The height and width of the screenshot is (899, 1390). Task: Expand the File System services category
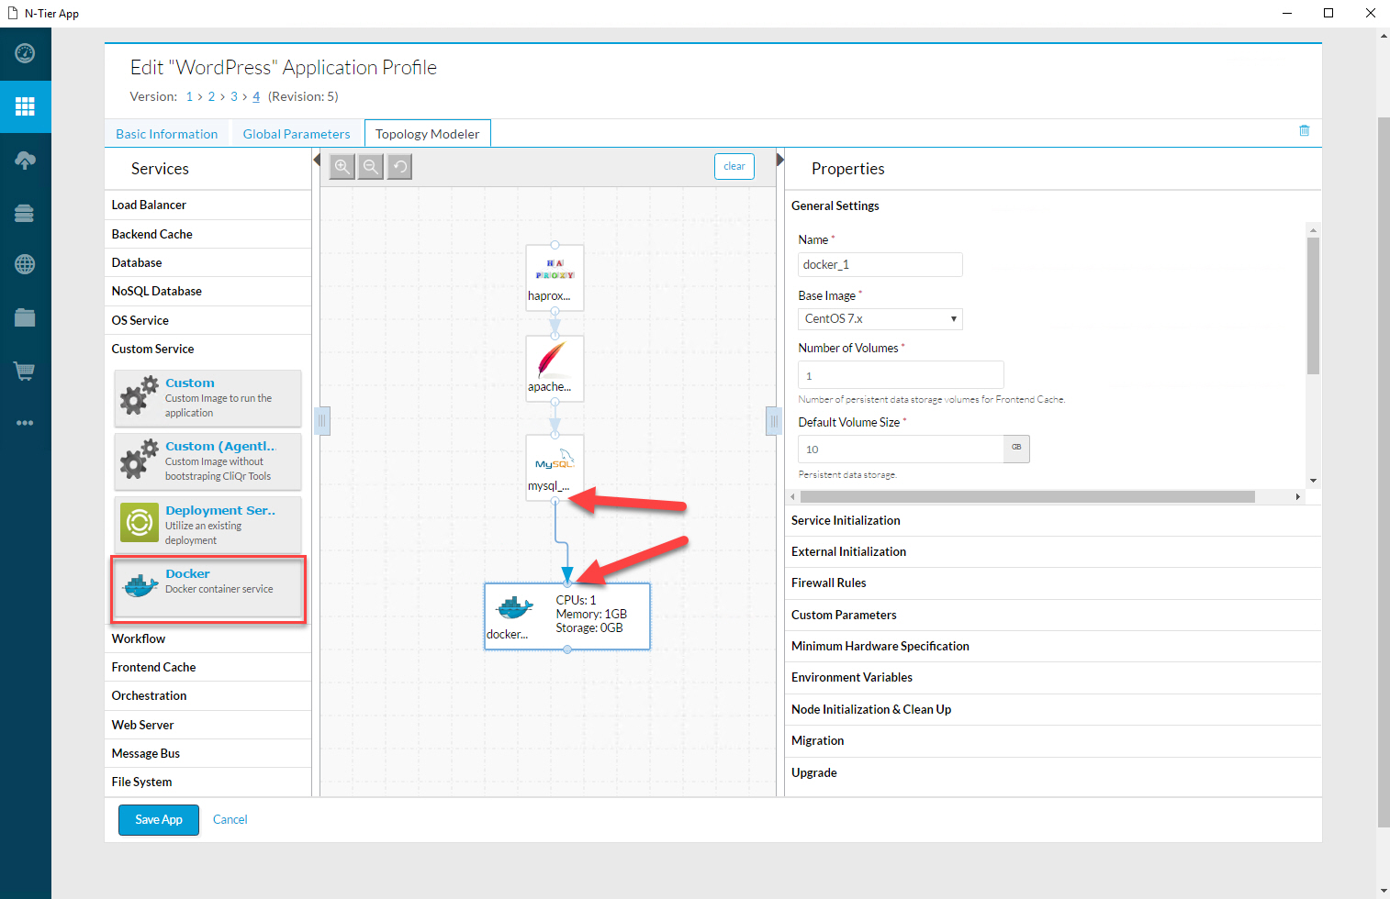[208, 782]
